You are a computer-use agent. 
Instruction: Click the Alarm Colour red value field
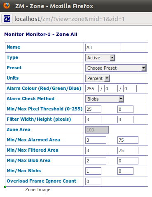92,89
